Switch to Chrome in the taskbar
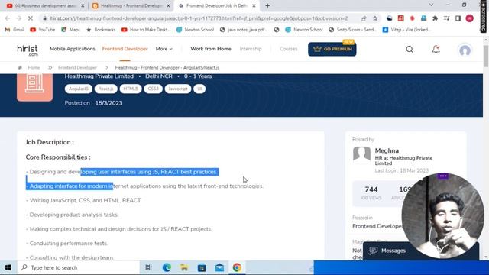 (x=237, y=267)
